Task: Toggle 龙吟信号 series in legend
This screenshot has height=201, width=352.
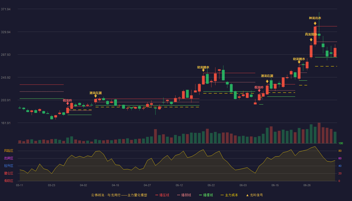Action: pyautogui.click(x=254, y=195)
